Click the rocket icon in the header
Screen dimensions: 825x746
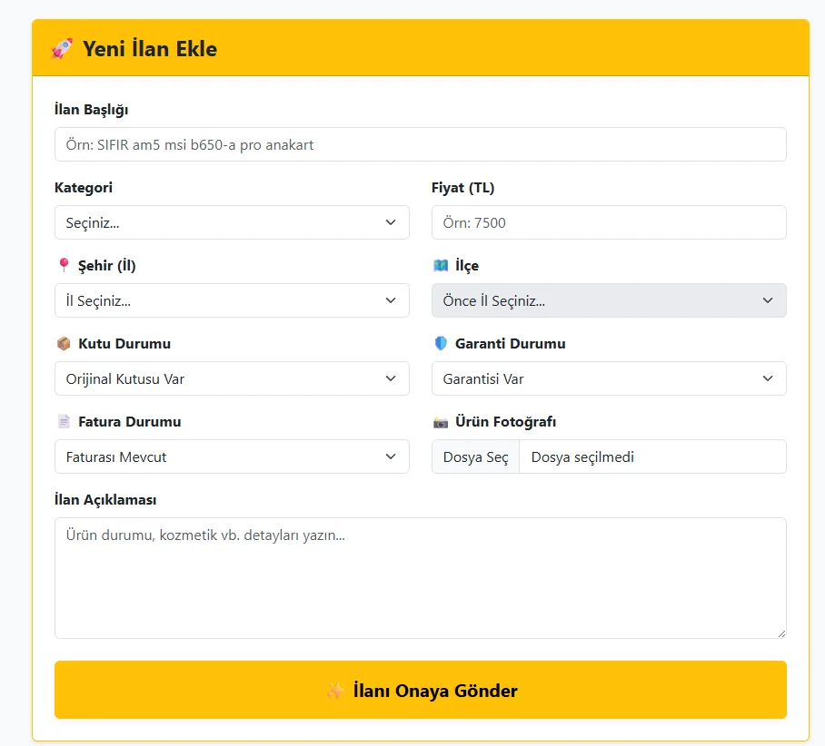(x=62, y=48)
